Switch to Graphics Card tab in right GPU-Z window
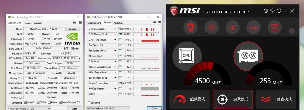 tap(94, 23)
